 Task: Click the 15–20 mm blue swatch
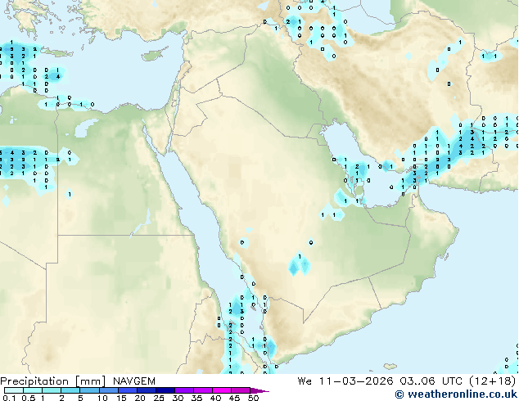click(x=127, y=390)
